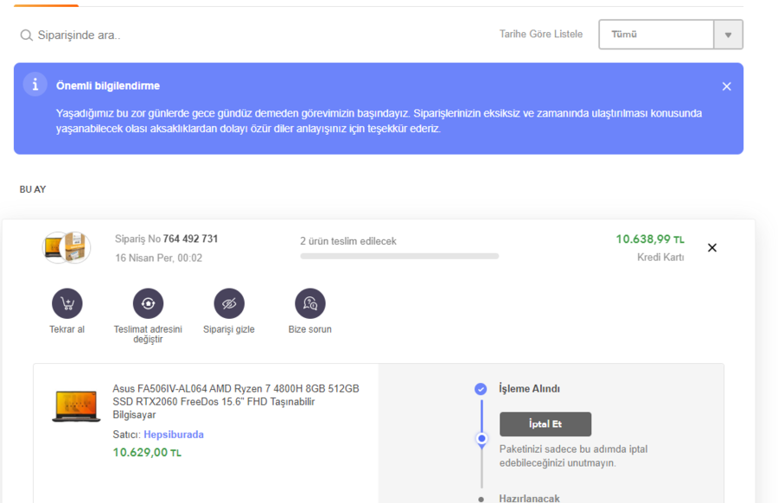Click the 'Tekrar al' cart icon
The width and height of the screenshot is (778, 503).
67,303
